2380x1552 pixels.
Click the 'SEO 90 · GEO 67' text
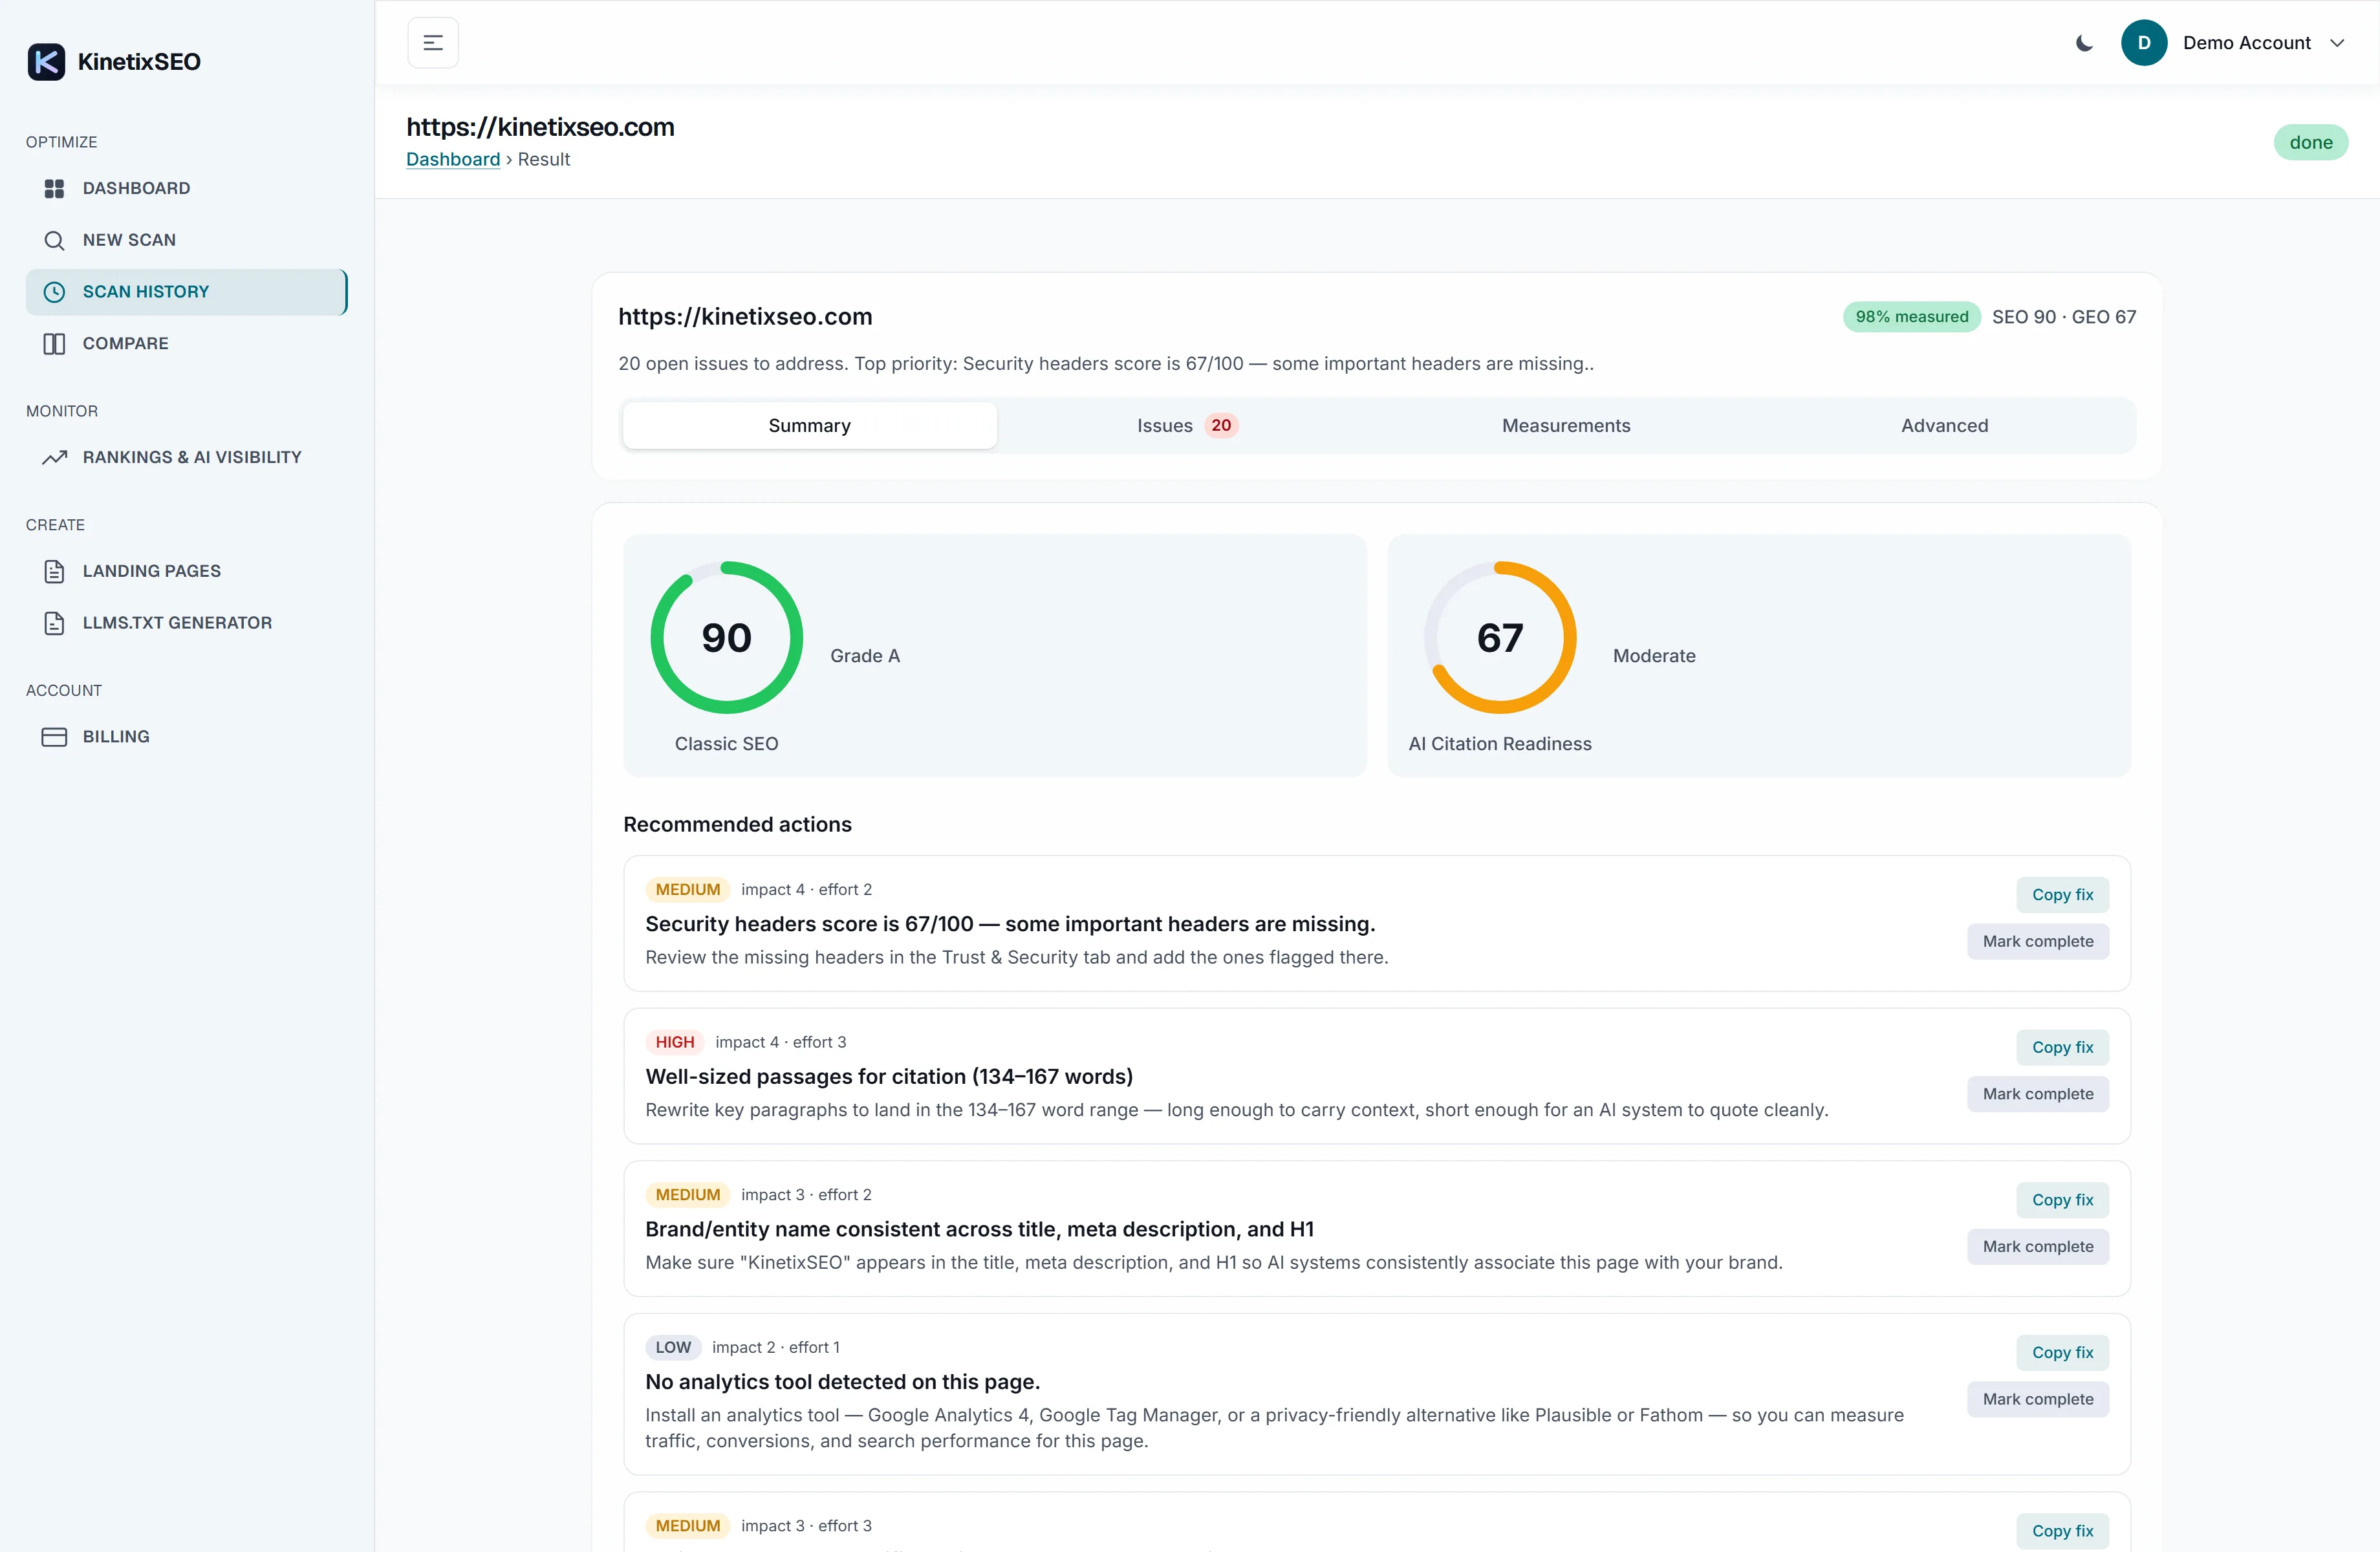pyautogui.click(x=2064, y=317)
